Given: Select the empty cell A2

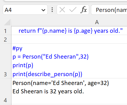Looking at the screenshot, I should (69, 39).
